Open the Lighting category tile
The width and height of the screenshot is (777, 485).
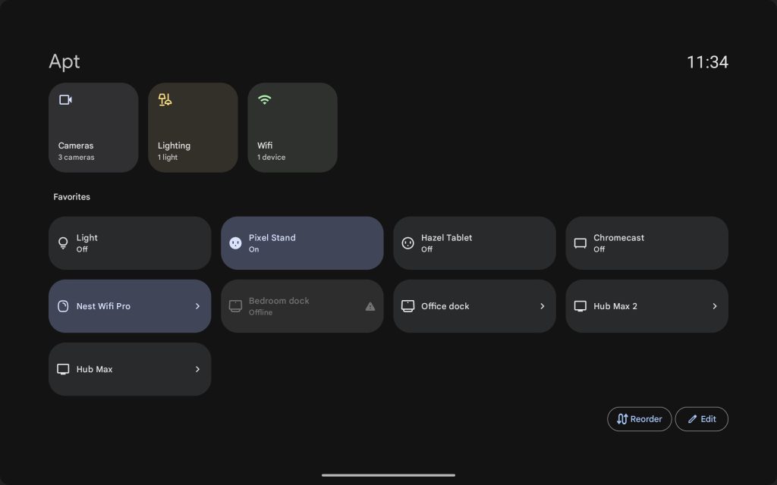tap(193, 127)
